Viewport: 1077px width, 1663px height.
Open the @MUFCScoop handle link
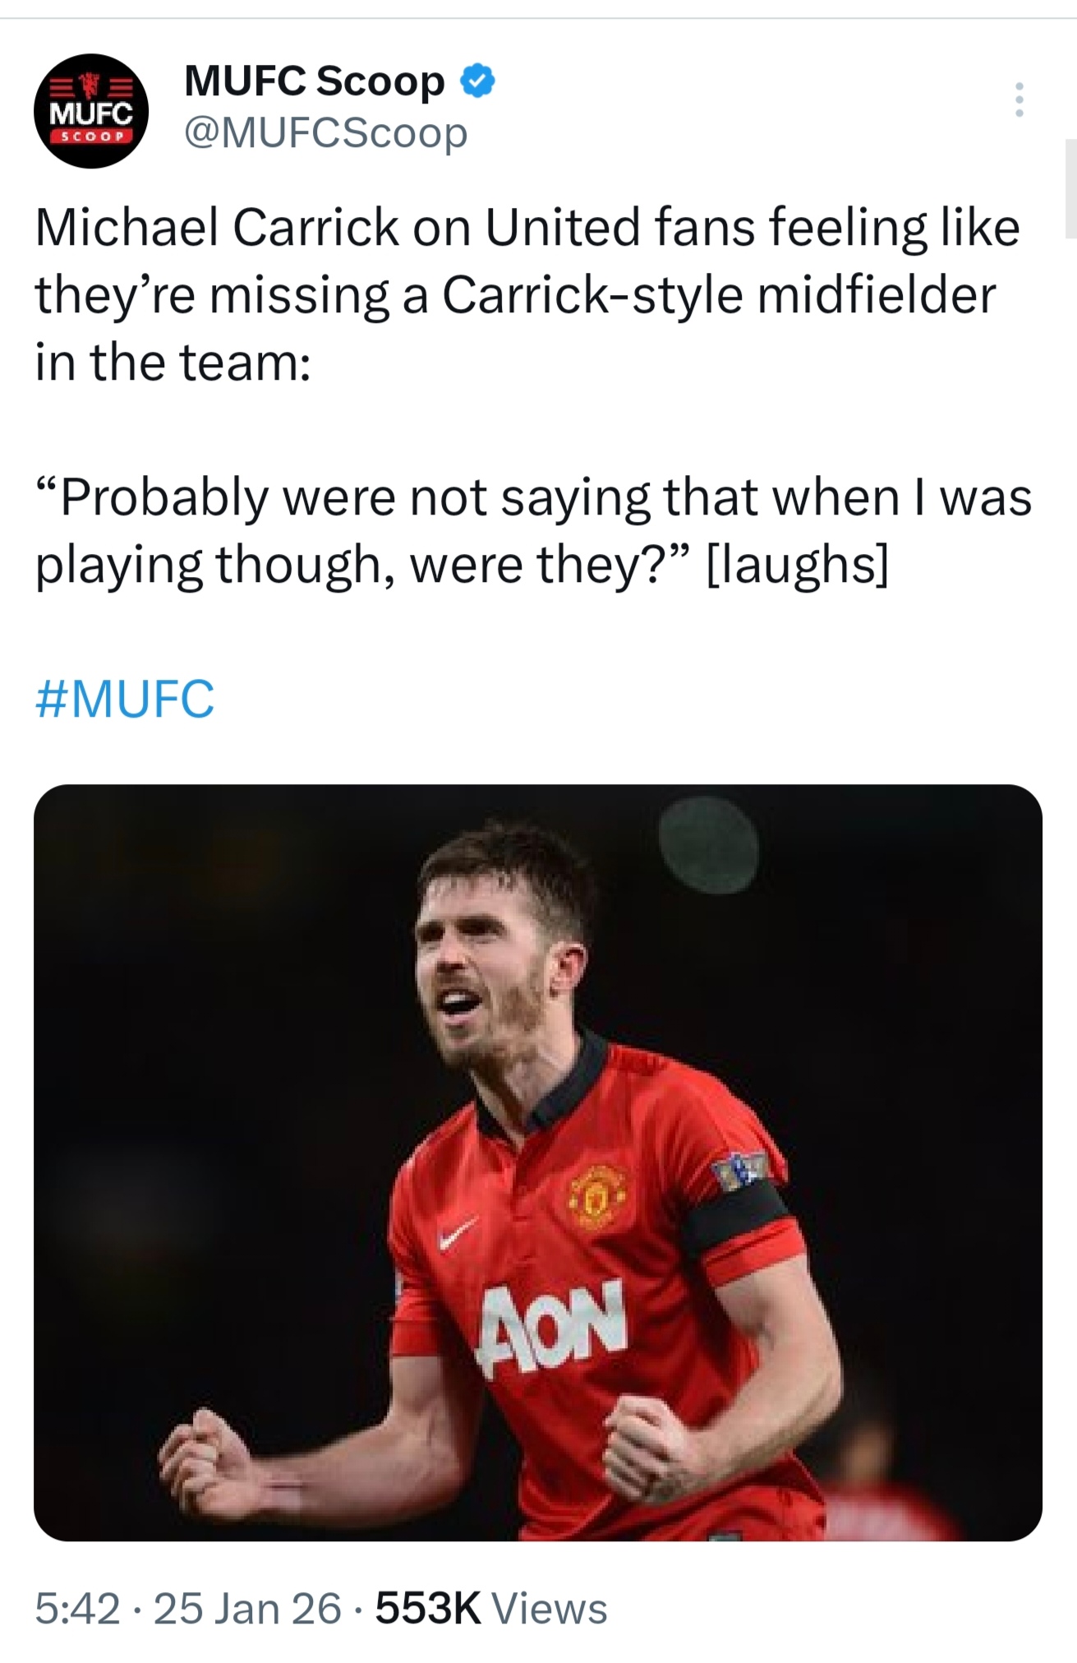tap(325, 132)
